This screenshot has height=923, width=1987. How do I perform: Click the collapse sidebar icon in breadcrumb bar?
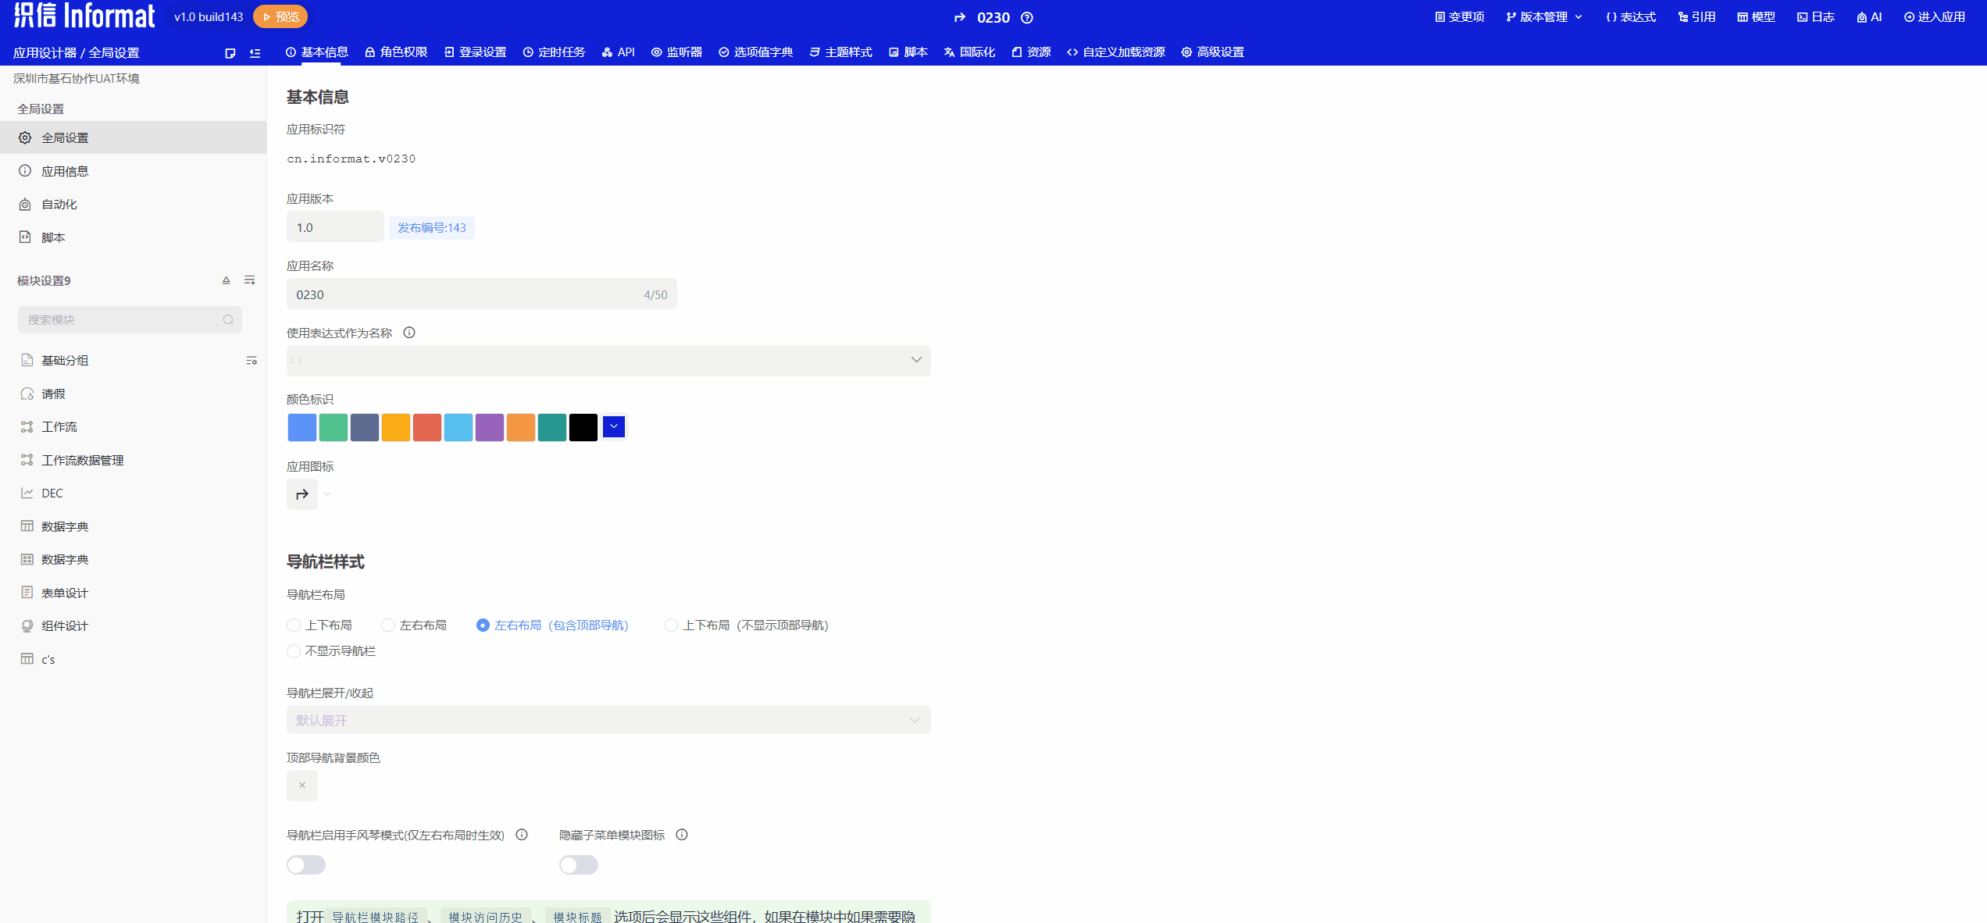point(255,53)
